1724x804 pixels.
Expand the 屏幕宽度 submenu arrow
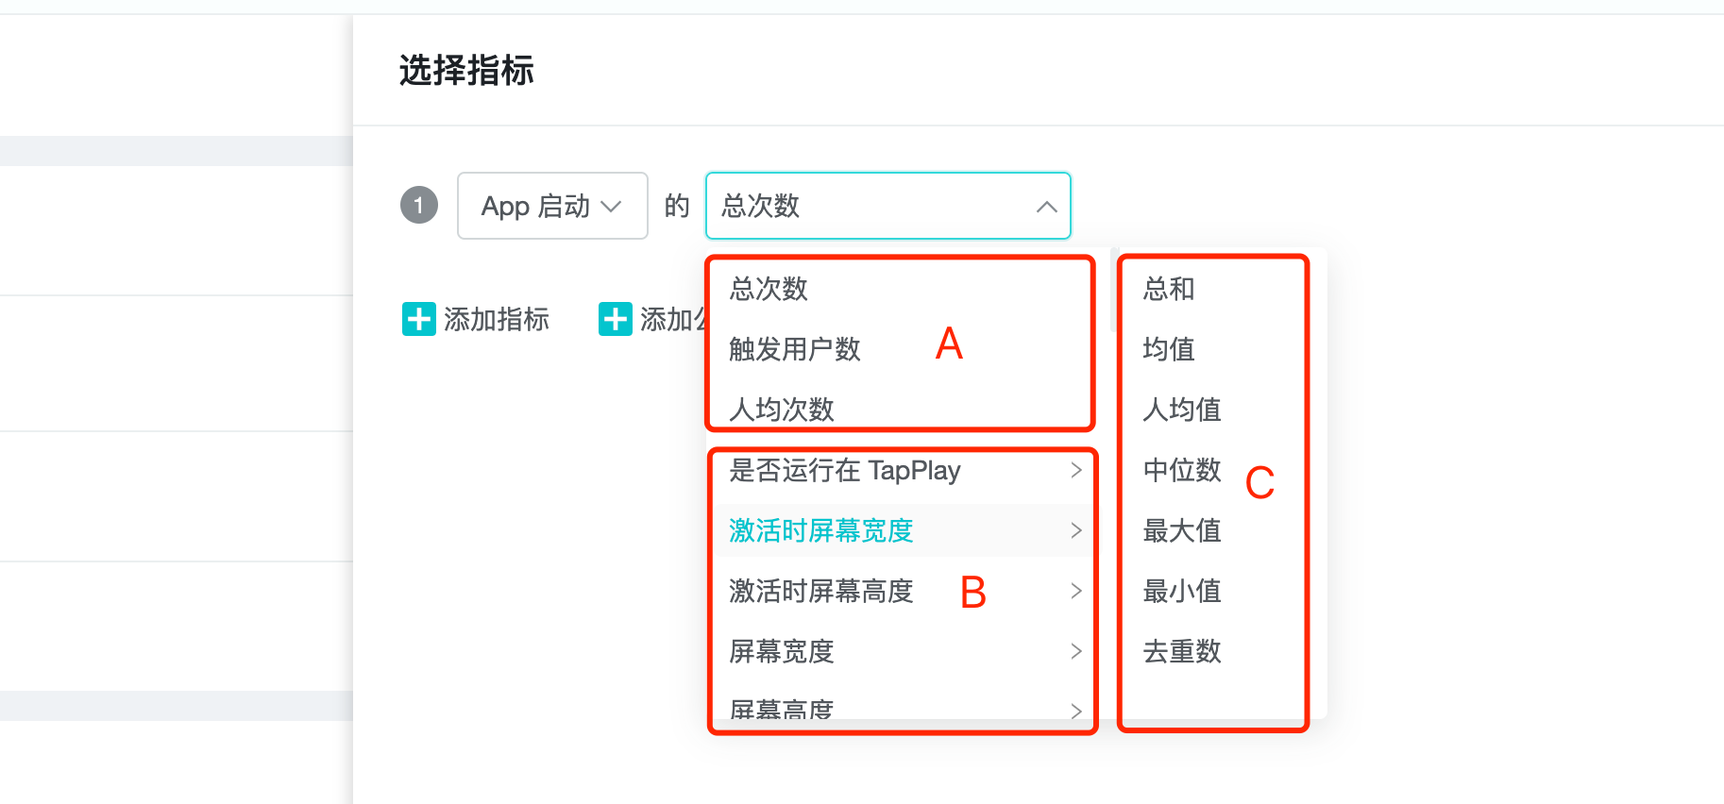coord(1075,651)
